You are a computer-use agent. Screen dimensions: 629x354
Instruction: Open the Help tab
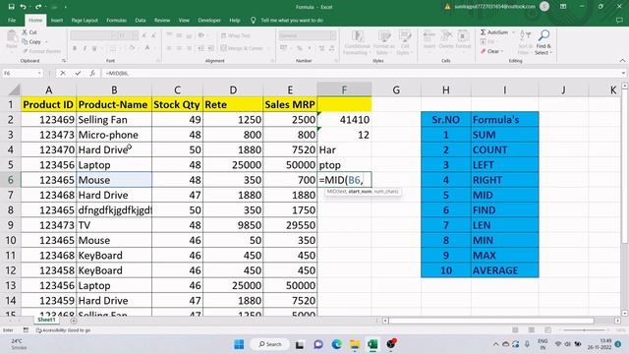[x=235, y=20]
